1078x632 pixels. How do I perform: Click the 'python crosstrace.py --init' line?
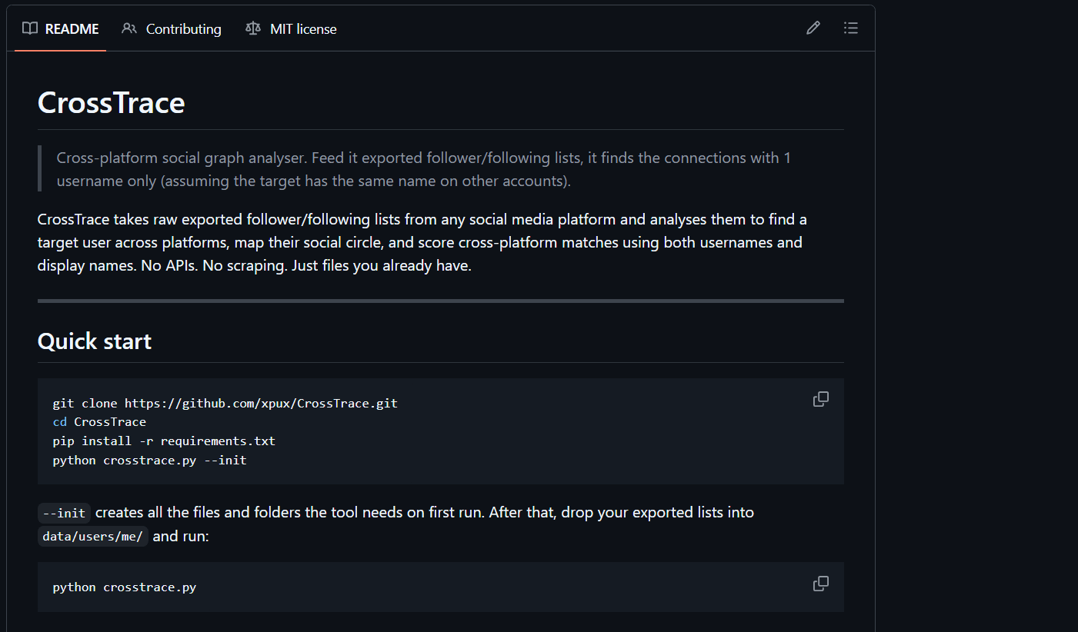click(149, 461)
